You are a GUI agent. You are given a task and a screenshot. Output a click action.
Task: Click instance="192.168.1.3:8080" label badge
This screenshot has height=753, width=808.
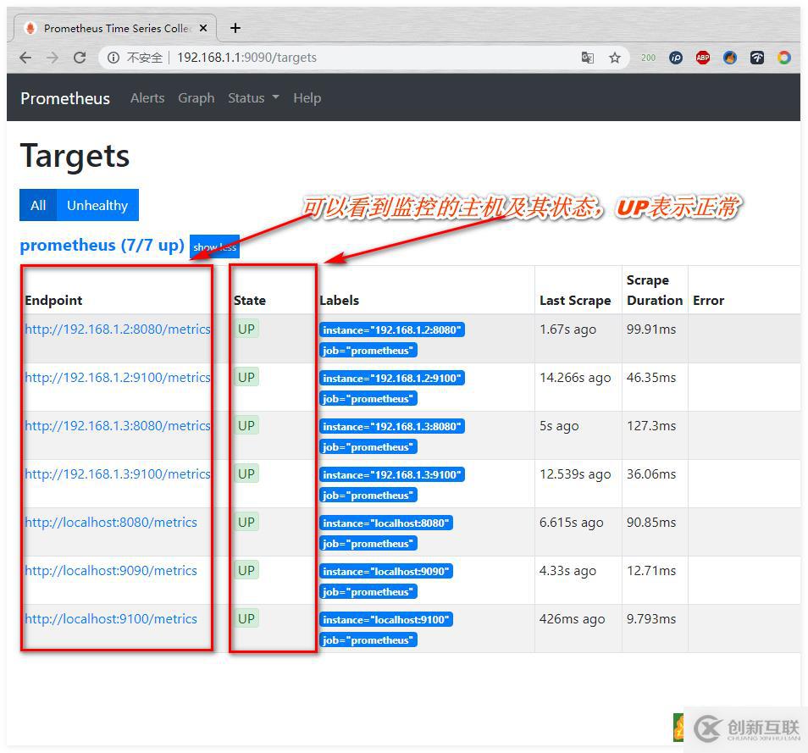point(391,427)
